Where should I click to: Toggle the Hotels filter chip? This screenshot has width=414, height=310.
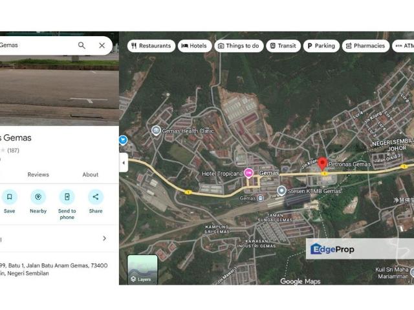tap(194, 46)
